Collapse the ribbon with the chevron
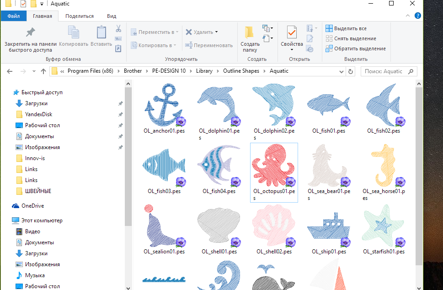The height and width of the screenshot is (290, 443). 408,16
